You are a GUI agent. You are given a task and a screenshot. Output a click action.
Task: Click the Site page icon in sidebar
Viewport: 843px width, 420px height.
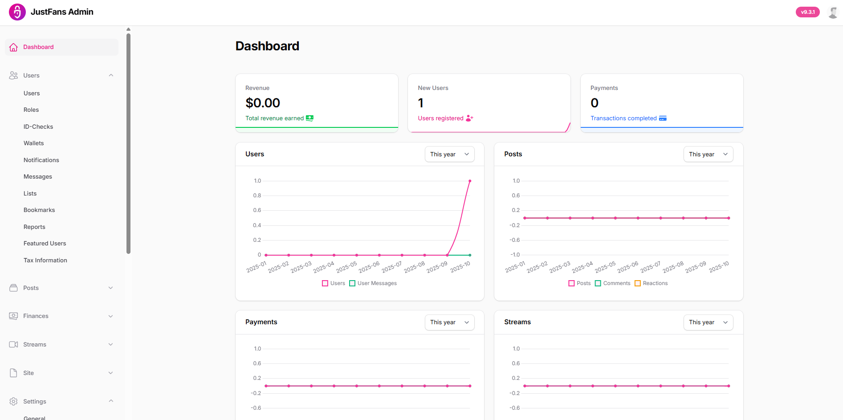click(x=13, y=373)
